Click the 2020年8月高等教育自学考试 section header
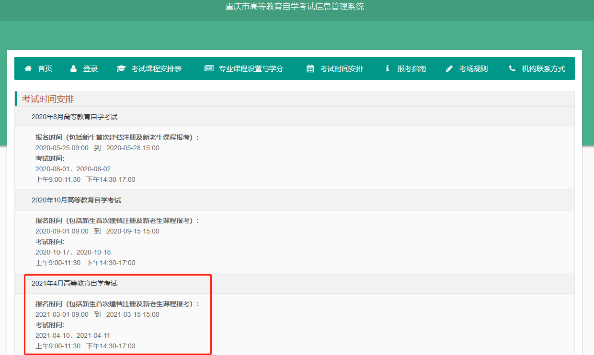594x355 pixels. click(x=74, y=117)
